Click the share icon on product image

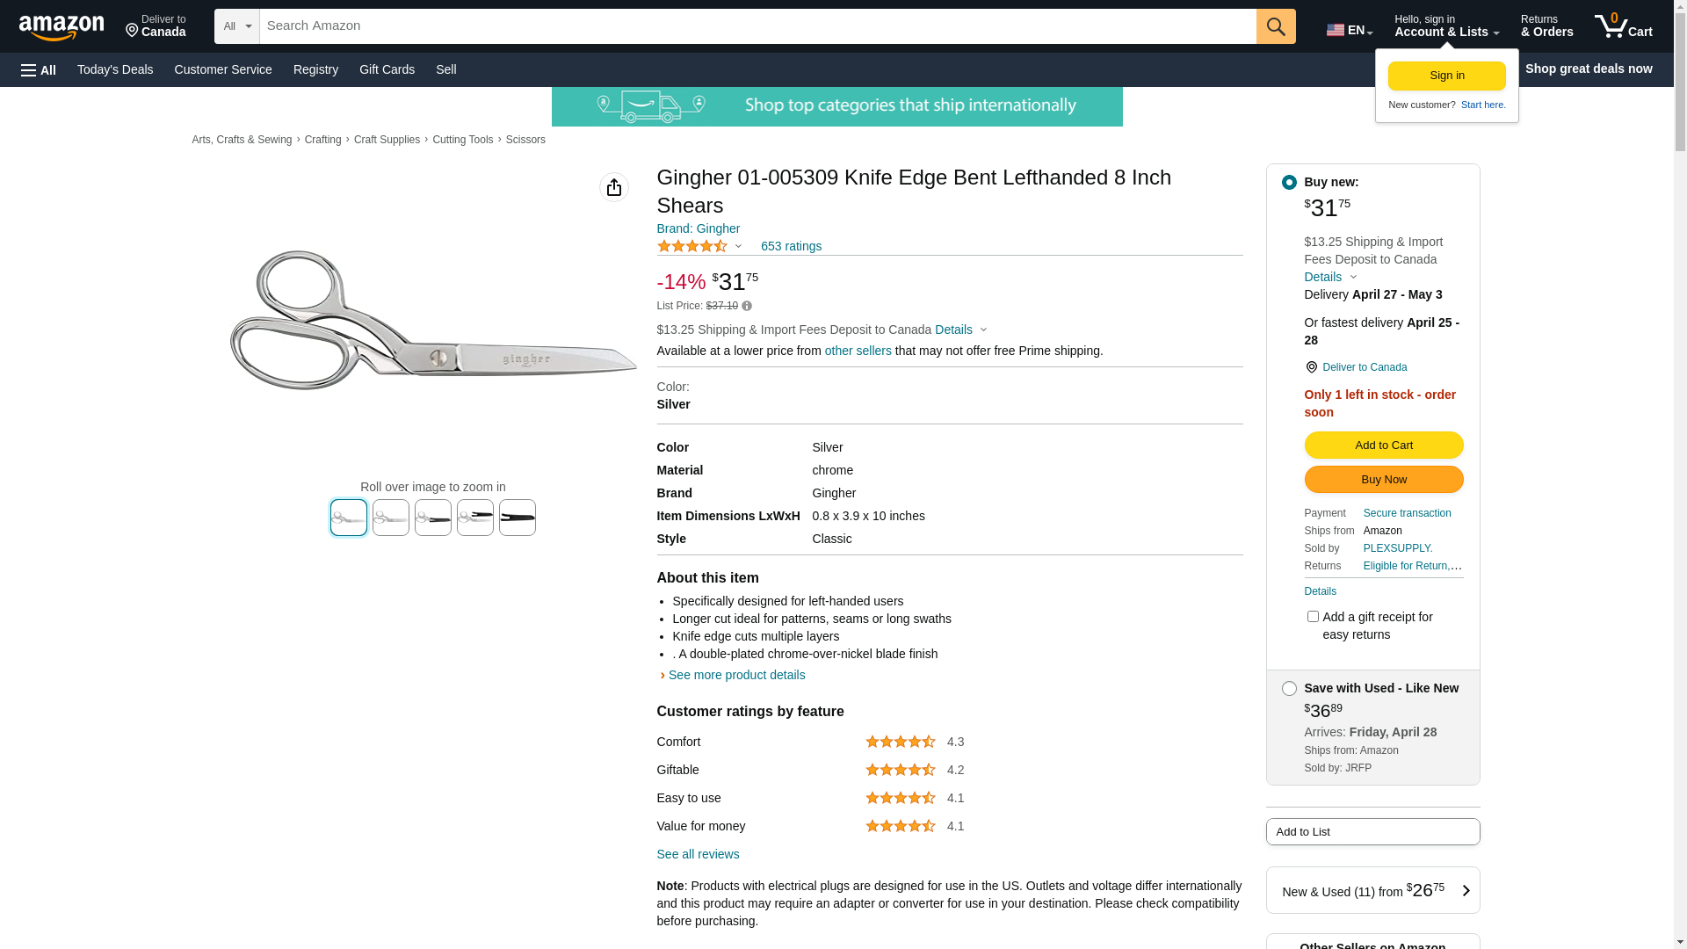point(613,187)
